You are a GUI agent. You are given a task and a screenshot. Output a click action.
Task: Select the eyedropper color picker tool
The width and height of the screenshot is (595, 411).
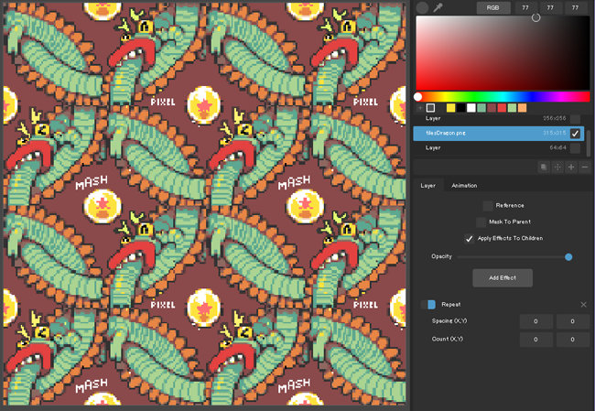(438, 7)
